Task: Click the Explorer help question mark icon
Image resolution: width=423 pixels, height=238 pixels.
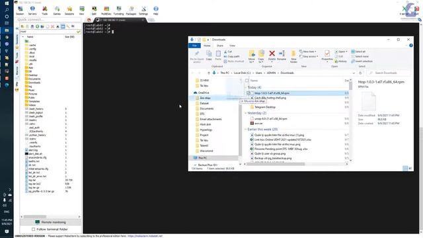Action: point(411,46)
